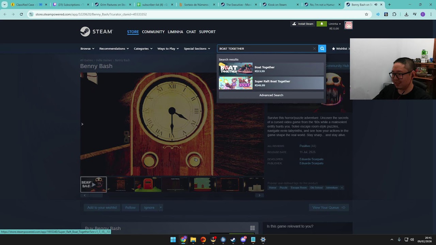The image size is (436, 245).
Task: Click the taskbar volume icon
Action: pos(412,240)
